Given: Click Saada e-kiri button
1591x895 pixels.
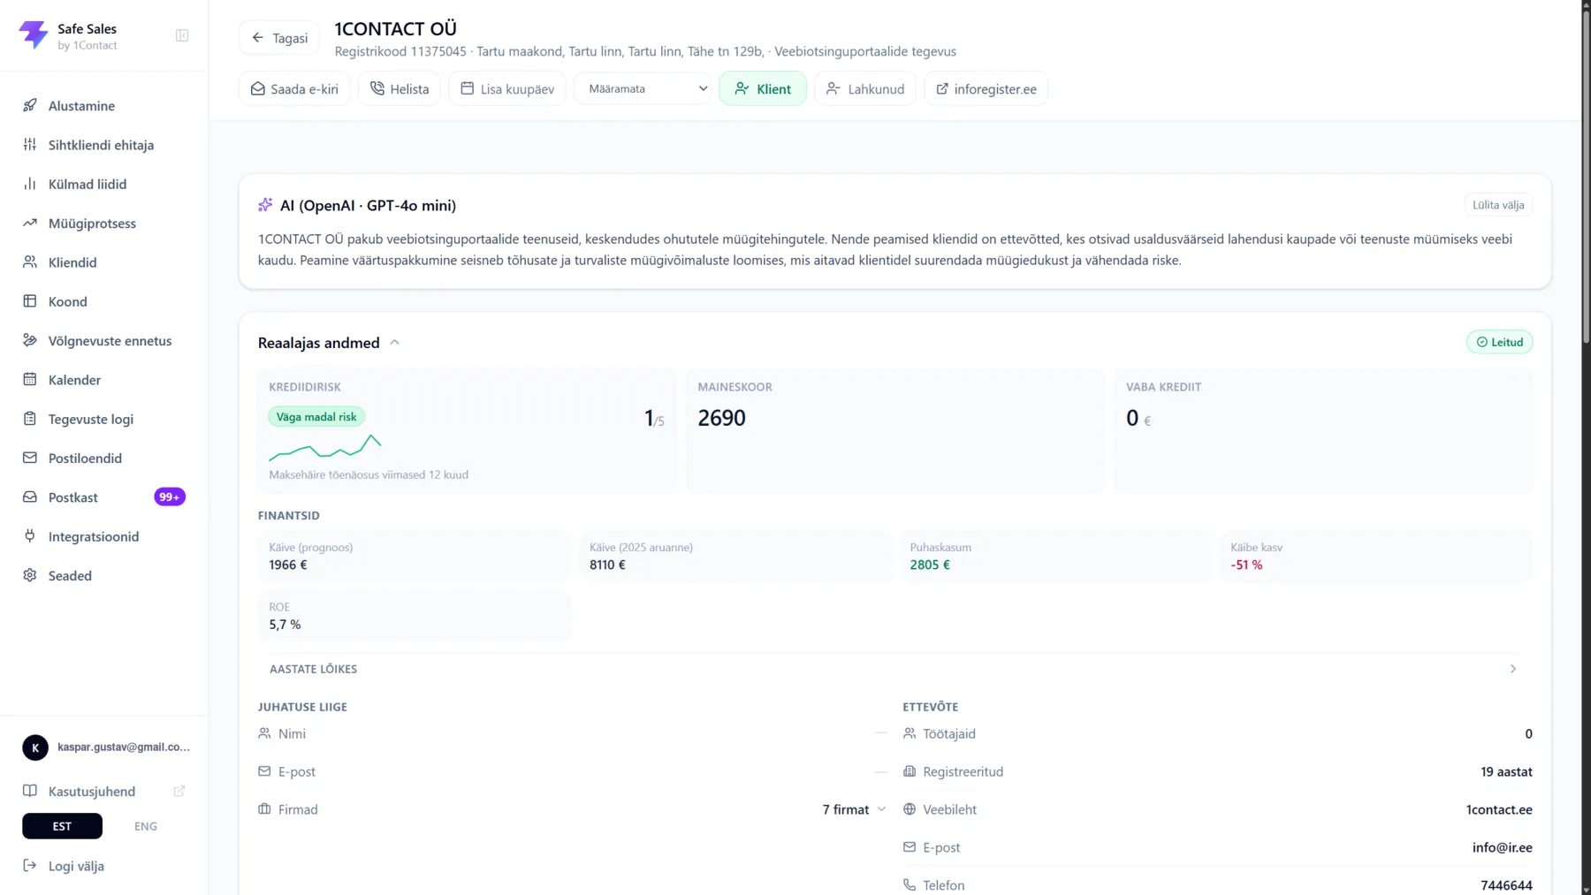Looking at the screenshot, I should tap(294, 88).
